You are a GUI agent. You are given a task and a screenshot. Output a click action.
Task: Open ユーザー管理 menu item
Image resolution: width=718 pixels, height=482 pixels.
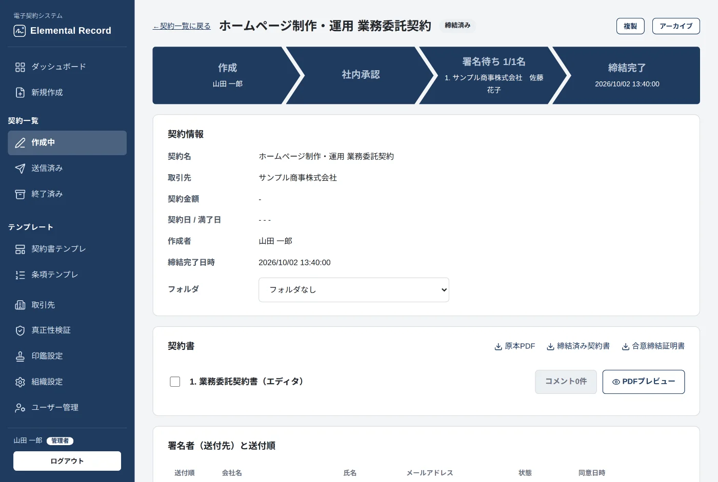[67, 408]
